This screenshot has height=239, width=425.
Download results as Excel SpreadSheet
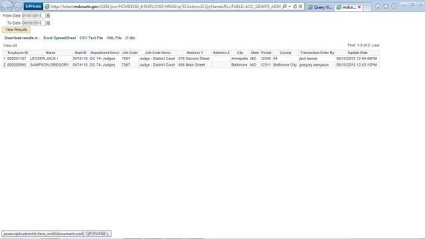coord(60,38)
